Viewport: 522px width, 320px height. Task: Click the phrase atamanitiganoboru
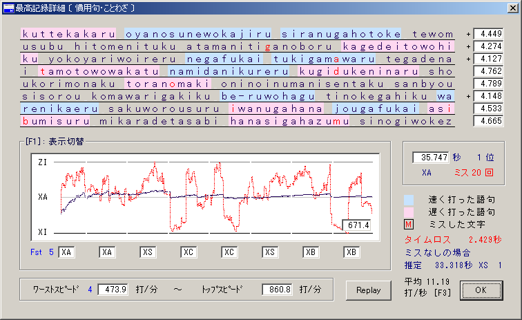259,46
